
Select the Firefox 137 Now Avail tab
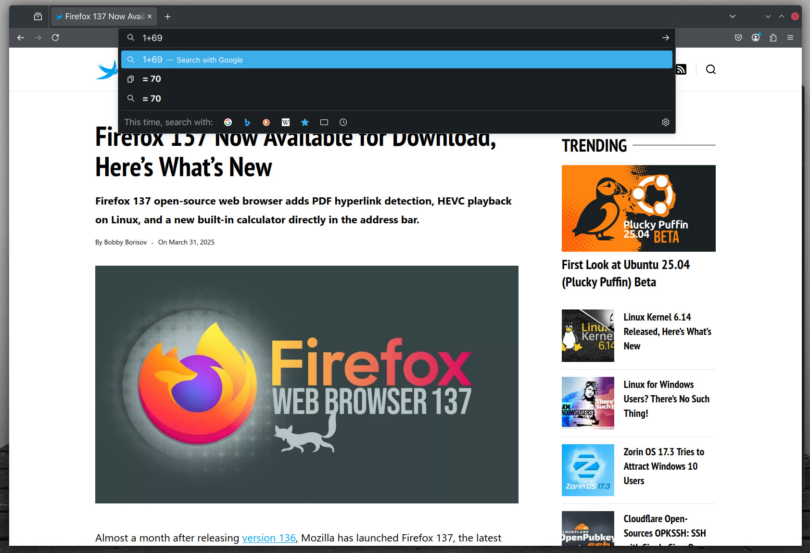[x=104, y=16]
